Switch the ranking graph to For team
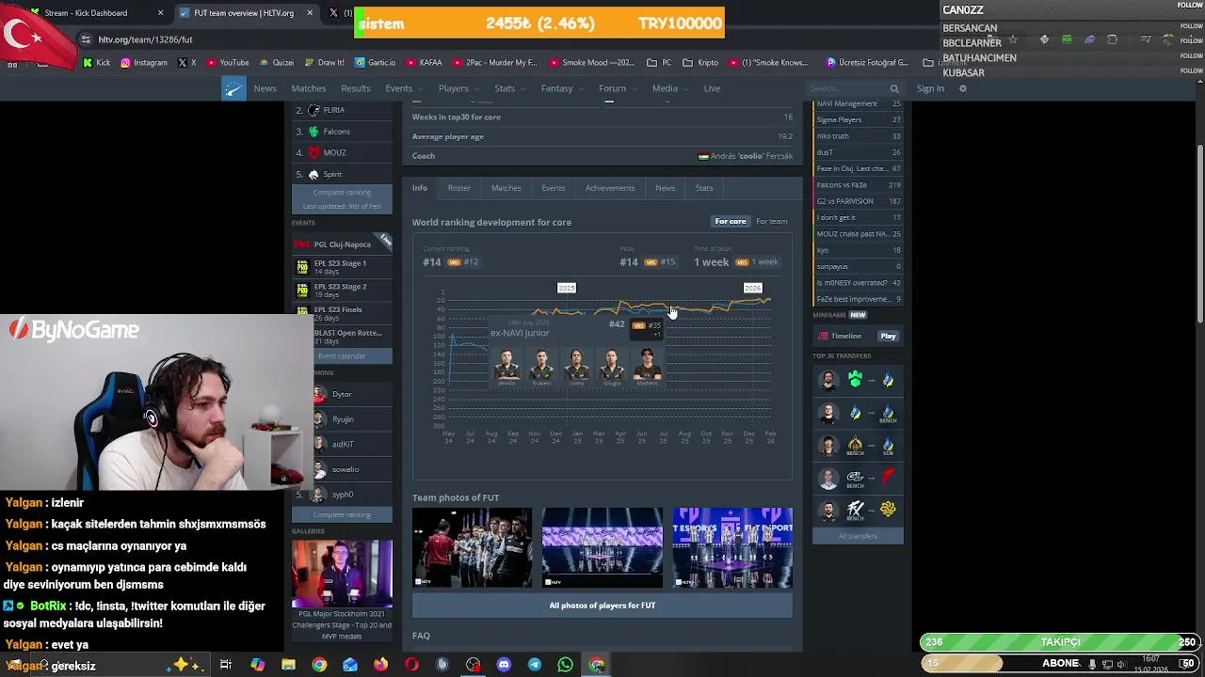Viewport: 1205px width, 677px height. [x=772, y=221]
